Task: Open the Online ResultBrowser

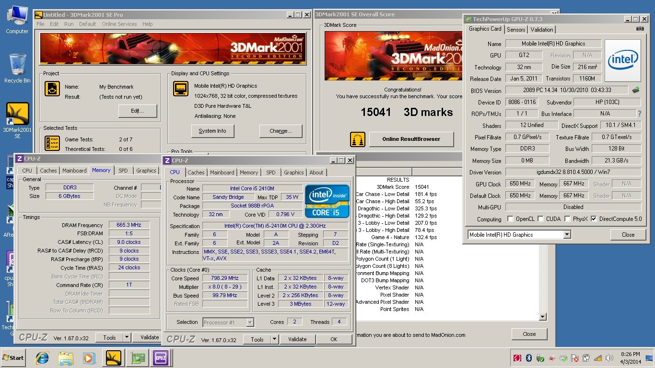Action: (x=411, y=139)
